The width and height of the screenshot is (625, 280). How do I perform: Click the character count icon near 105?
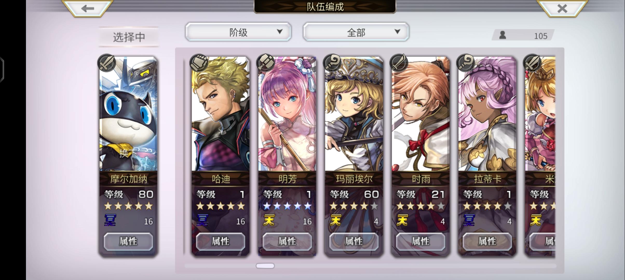click(x=503, y=35)
